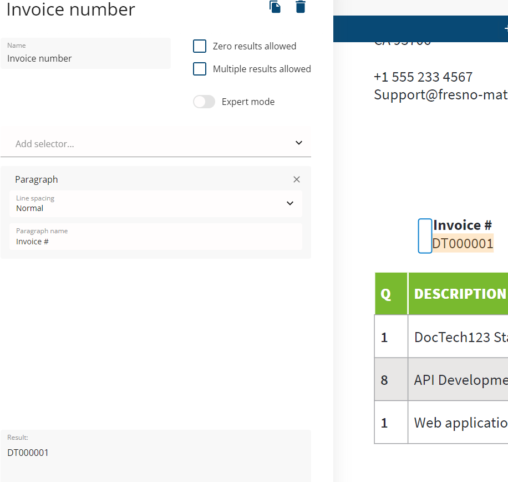Click the support email address in the document

440,94
